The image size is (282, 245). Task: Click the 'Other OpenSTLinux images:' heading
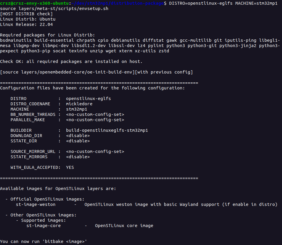(x=43, y=215)
